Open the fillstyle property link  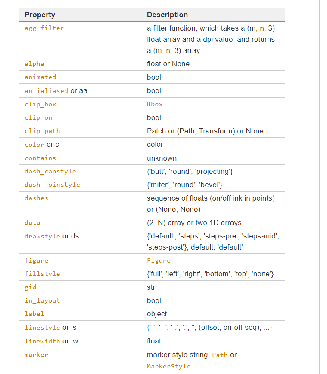click(42, 274)
